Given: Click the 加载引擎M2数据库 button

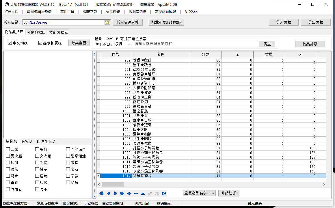Looking at the screenshot, I should (x=166, y=23).
